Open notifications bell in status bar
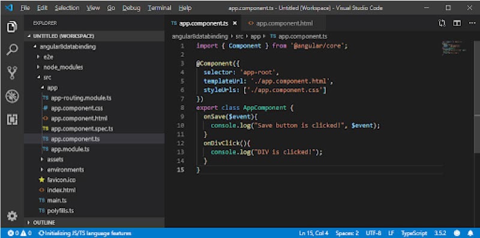 click(470, 233)
